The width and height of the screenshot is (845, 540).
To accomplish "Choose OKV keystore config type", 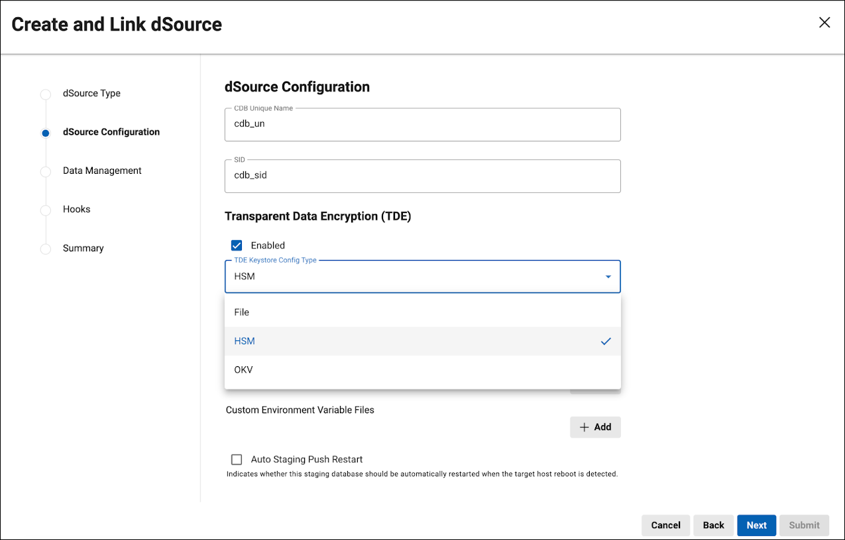I will [243, 370].
